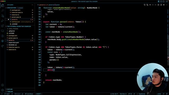Open Explorer panel more actions ellipsis

[32, 5]
